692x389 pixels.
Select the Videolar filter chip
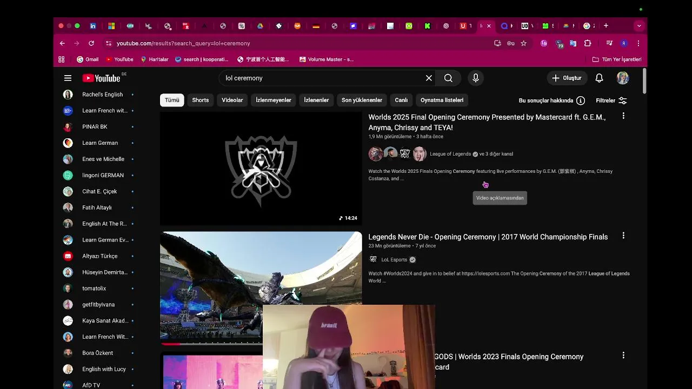pos(232,100)
